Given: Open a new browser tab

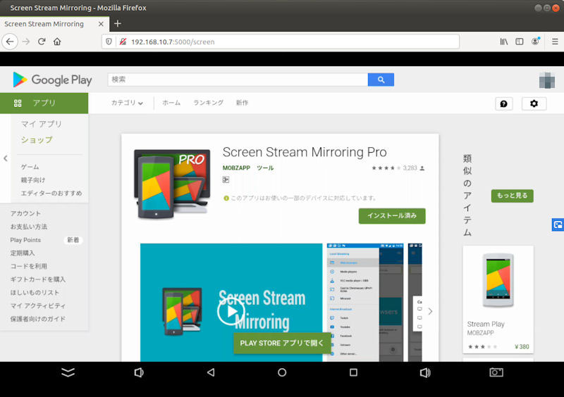Looking at the screenshot, I should pyautogui.click(x=118, y=24).
